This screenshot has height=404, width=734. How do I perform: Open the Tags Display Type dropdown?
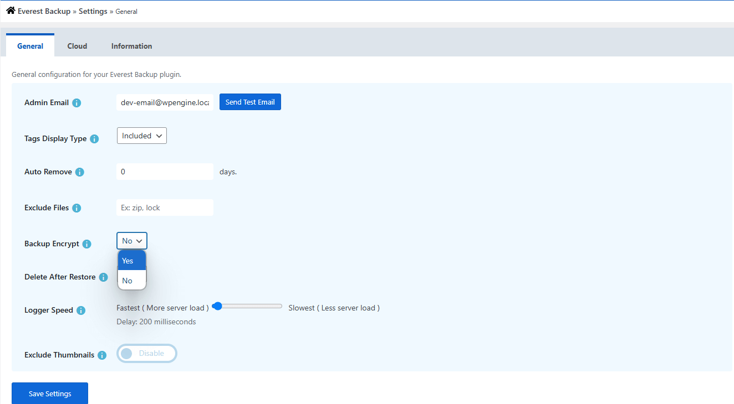point(142,136)
